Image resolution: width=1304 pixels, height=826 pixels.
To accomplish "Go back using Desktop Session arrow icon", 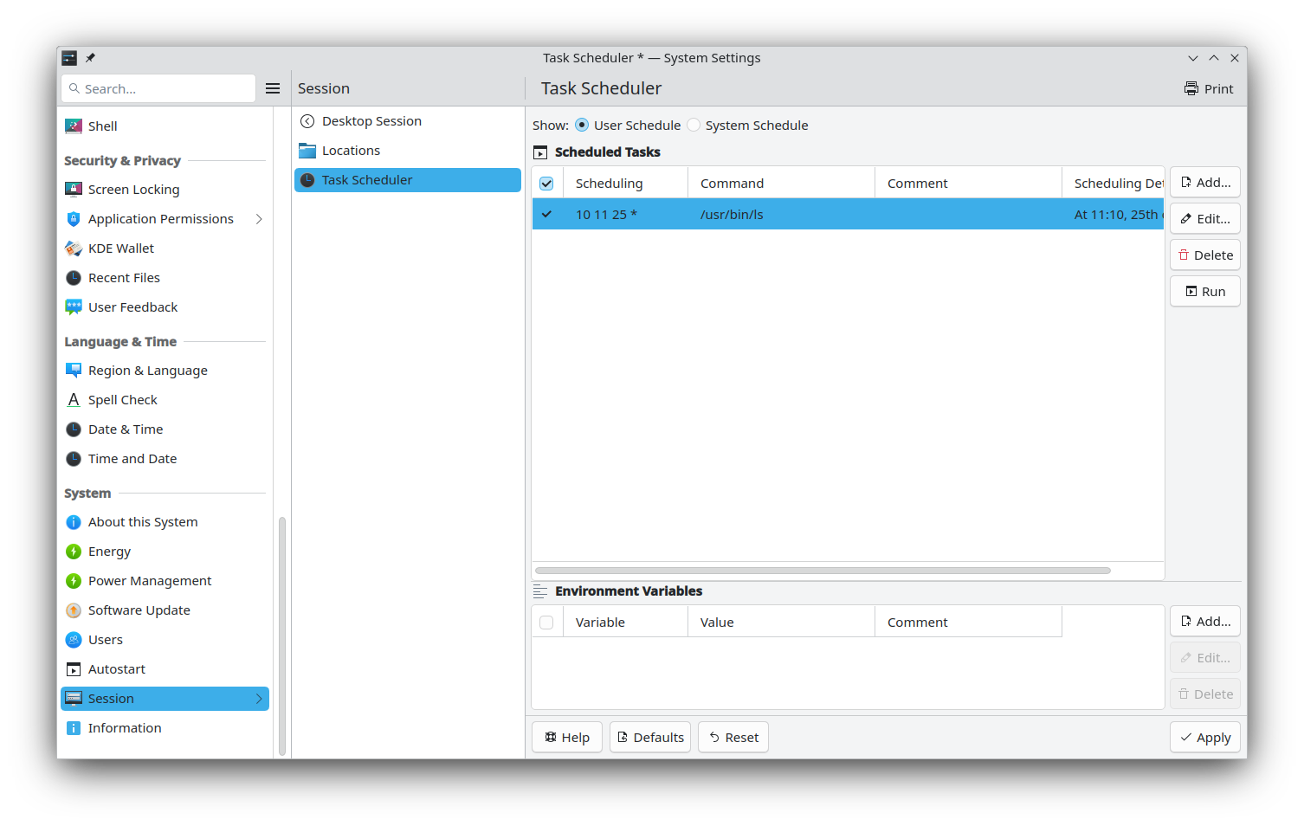I will tap(307, 121).
